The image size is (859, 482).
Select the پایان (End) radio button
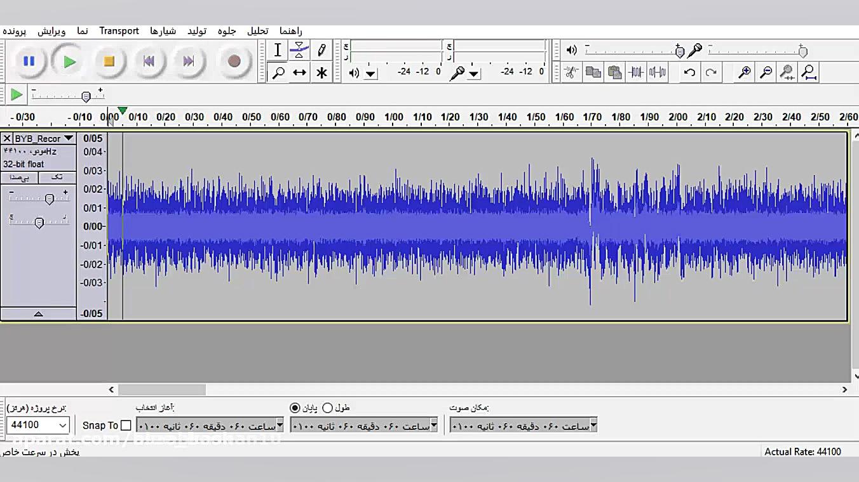click(295, 408)
